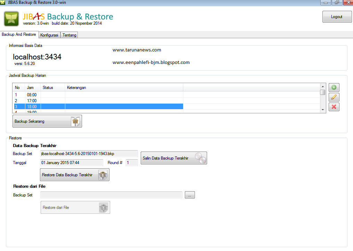Viewport: 353px width, 251px height.
Task: Delete the selected backup schedule
Action: point(334,107)
